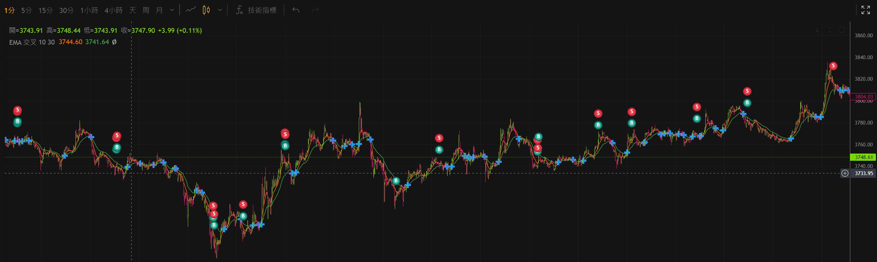Switch to the 1分 timeframe

coord(10,10)
